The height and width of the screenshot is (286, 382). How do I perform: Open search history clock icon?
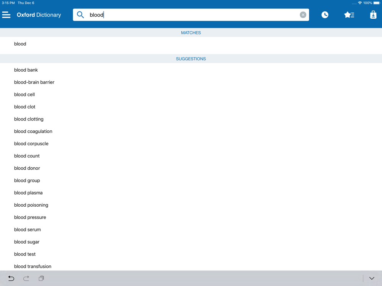click(324, 15)
